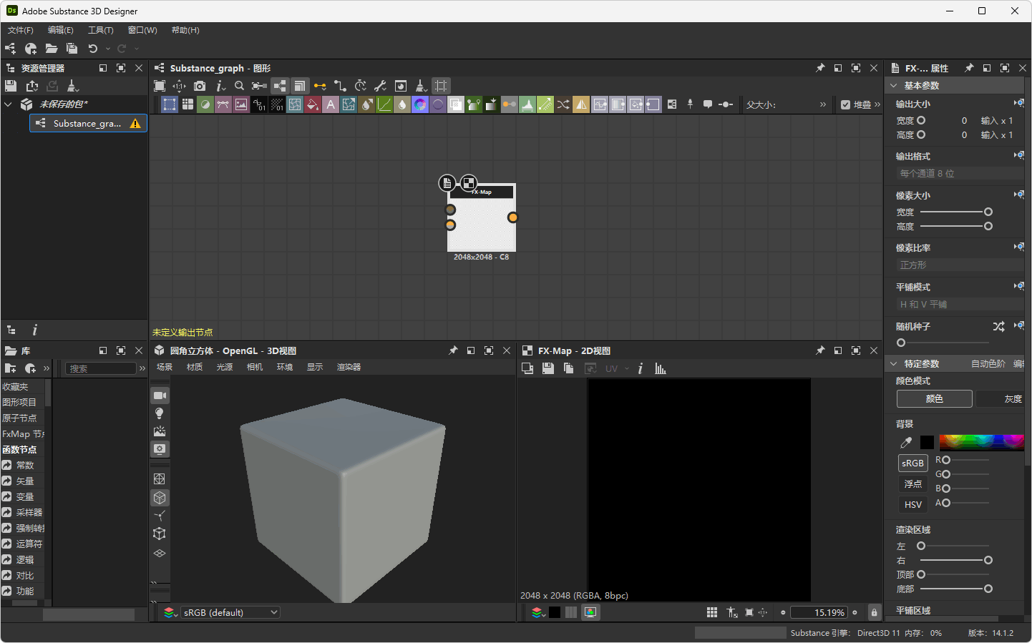Take a screenshot with the camera icon in graph toolbar
The width and height of the screenshot is (1032, 643).
click(200, 85)
